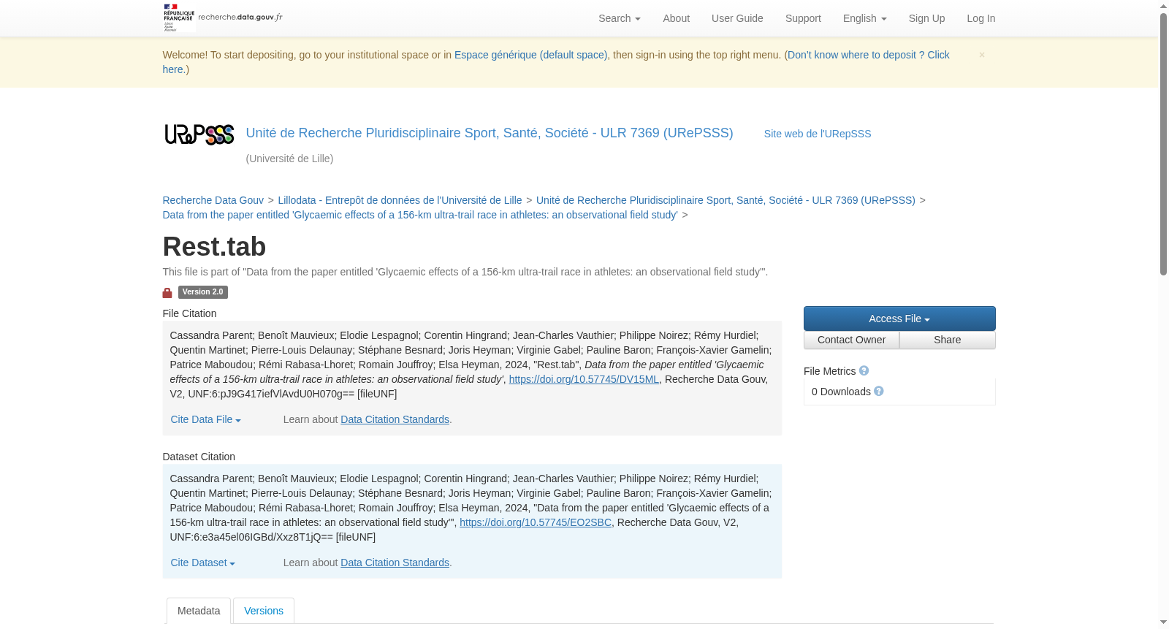Expand the Cite Dataset dropdown
1169x629 pixels.
click(x=203, y=563)
